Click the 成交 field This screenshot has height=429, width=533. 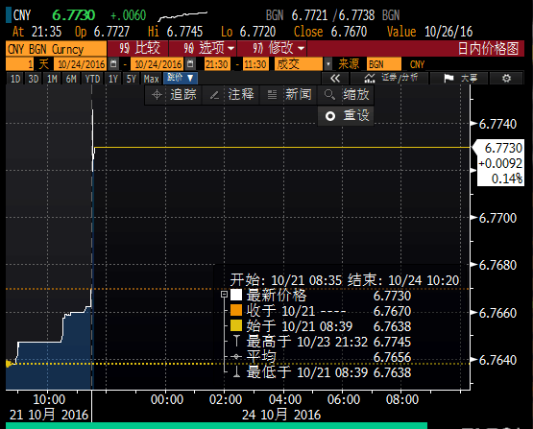pos(298,64)
